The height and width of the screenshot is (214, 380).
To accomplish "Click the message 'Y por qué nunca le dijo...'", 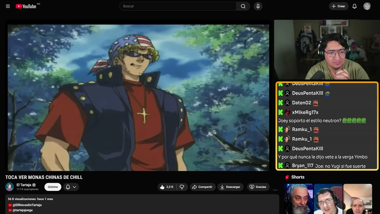I will [323, 157].
